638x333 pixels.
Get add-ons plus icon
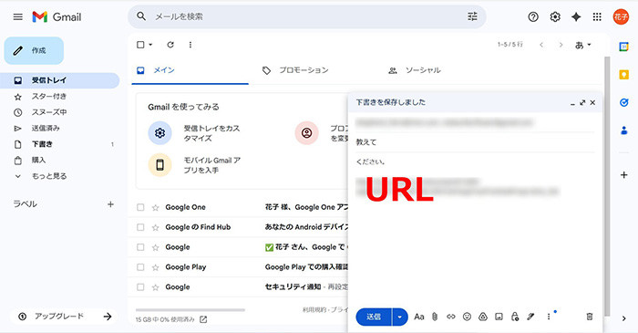(x=623, y=175)
